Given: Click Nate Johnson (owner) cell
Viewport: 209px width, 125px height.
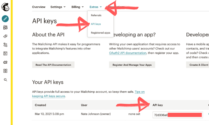Looking at the screenshot, I should pos(96,114).
